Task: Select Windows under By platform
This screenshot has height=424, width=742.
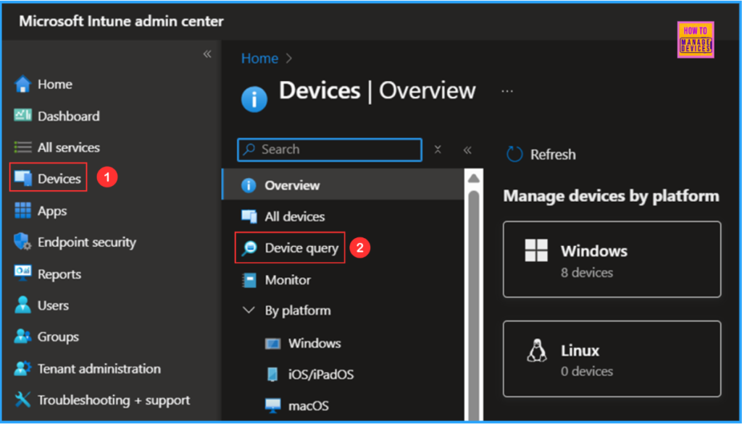Action: click(314, 343)
